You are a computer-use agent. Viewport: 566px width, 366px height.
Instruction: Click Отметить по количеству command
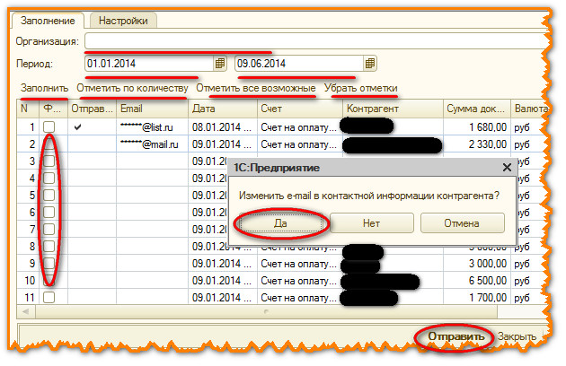(x=132, y=88)
